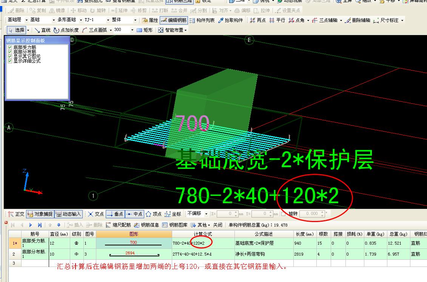
Task: Toggle 顶点 vertex snap
Action: [154, 214]
